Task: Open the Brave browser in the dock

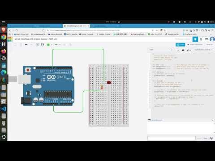Action: (4, 30)
